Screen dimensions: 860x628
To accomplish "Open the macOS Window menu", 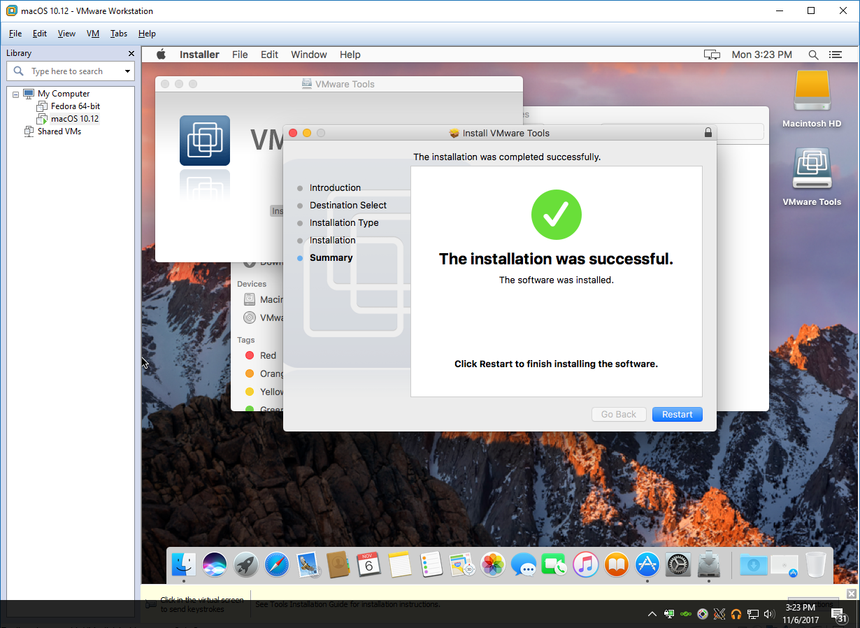I will (308, 55).
